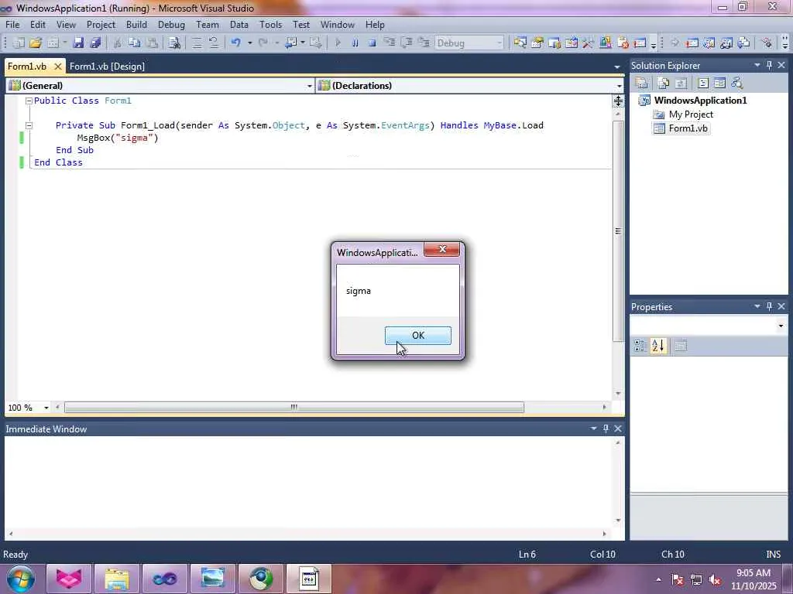Screen dimensions: 793x594
Task: Click OK in the sigma message box
Action: [x=417, y=336]
